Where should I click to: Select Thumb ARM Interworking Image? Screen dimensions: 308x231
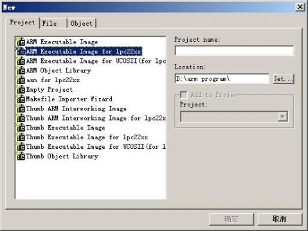(x=77, y=108)
